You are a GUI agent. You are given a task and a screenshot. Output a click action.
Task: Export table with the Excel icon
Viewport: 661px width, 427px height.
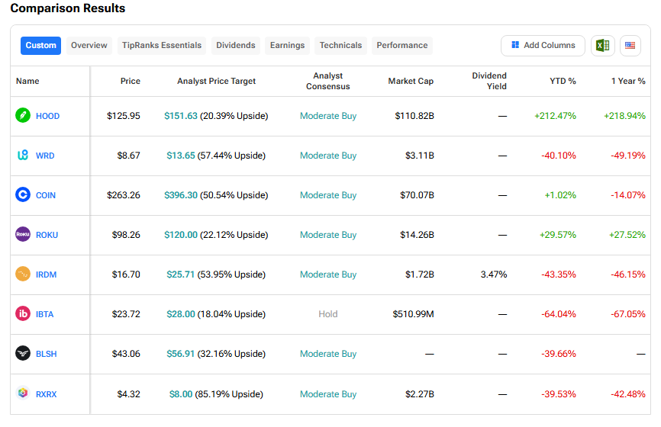pyautogui.click(x=602, y=46)
